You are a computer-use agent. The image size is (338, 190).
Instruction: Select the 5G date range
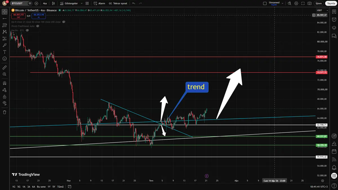point(19,187)
